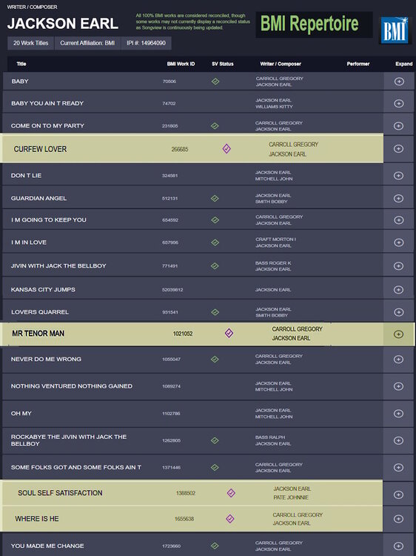416x556 pixels.
Task: Open the JIVIN WITH JACK THE BELLBOY title
Action: point(58,265)
